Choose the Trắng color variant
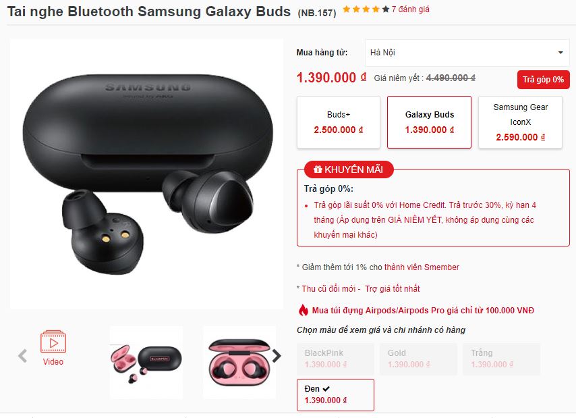Viewport: 576px width, 418px height. point(501,359)
